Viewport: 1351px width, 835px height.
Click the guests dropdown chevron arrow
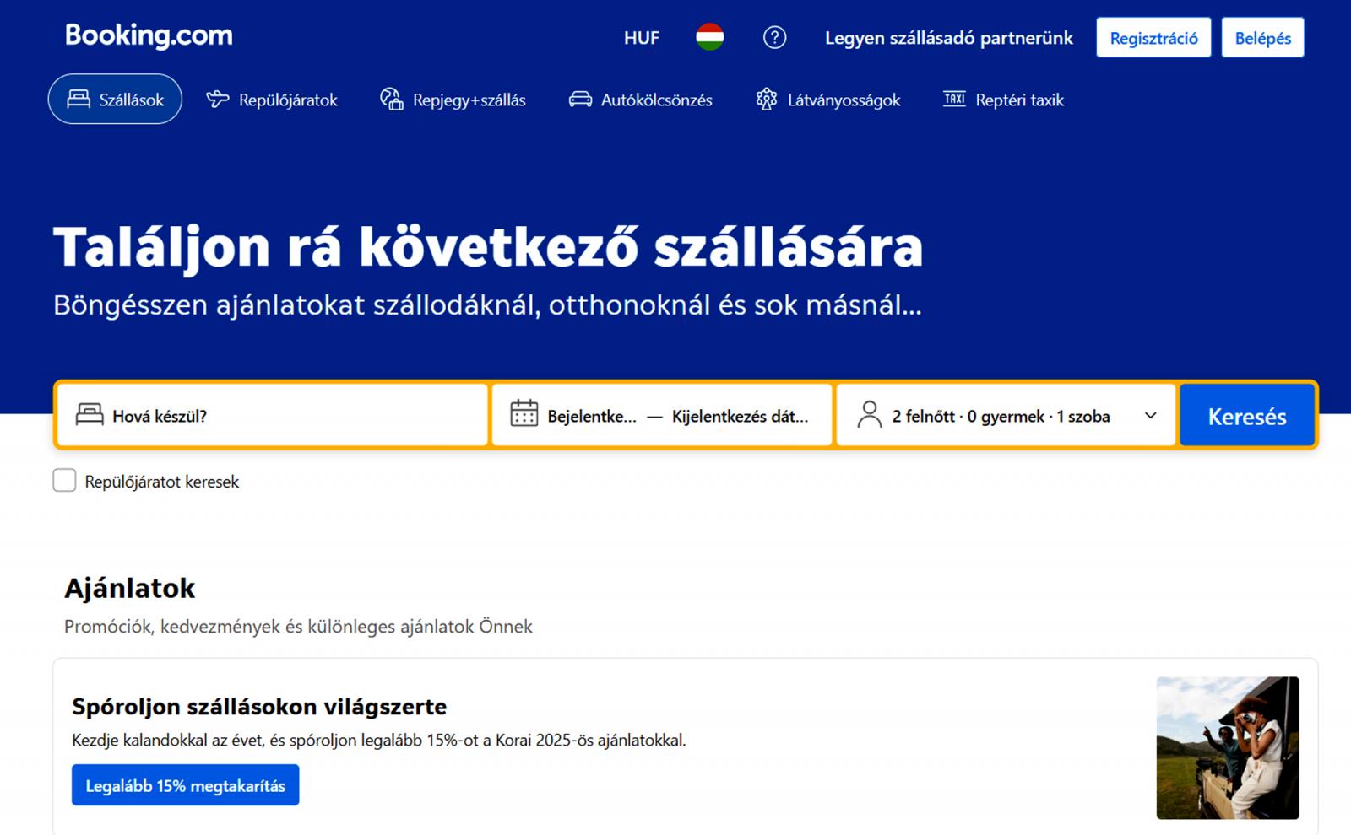point(1150,415)
